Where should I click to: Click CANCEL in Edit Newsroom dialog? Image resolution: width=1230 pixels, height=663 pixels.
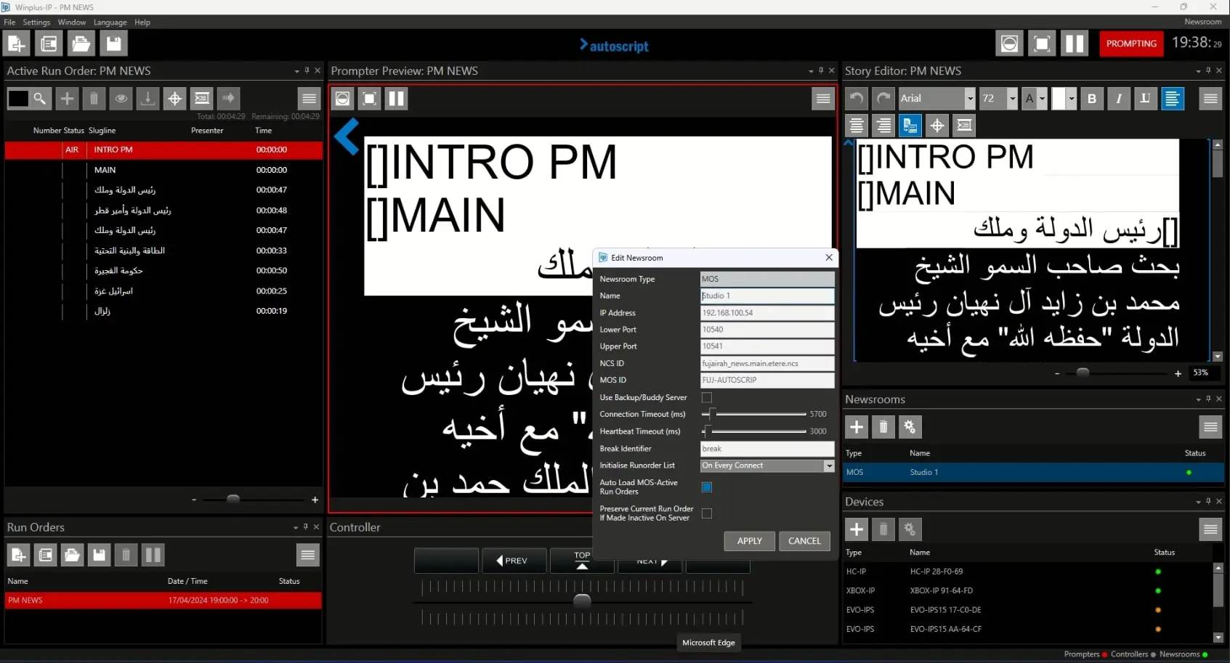(804, 541)
